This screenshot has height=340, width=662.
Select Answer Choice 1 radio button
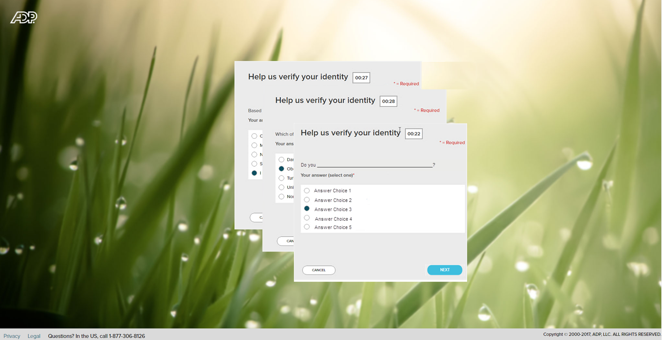click(x=307, y=191)
